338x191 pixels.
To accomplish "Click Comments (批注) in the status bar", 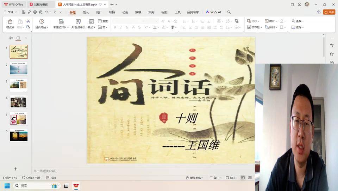I will [230, 178].
